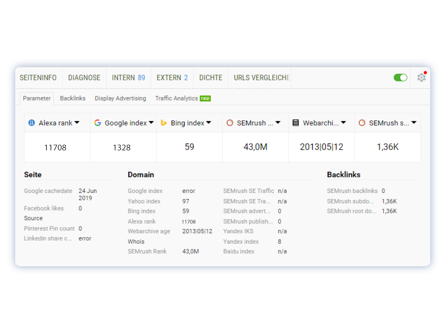
Task: Switch to the DICHTE tab
Action: tap(211, 78)
